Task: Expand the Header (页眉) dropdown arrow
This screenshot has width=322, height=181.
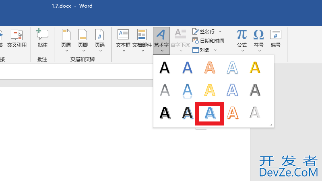Action: pos(66,51)
